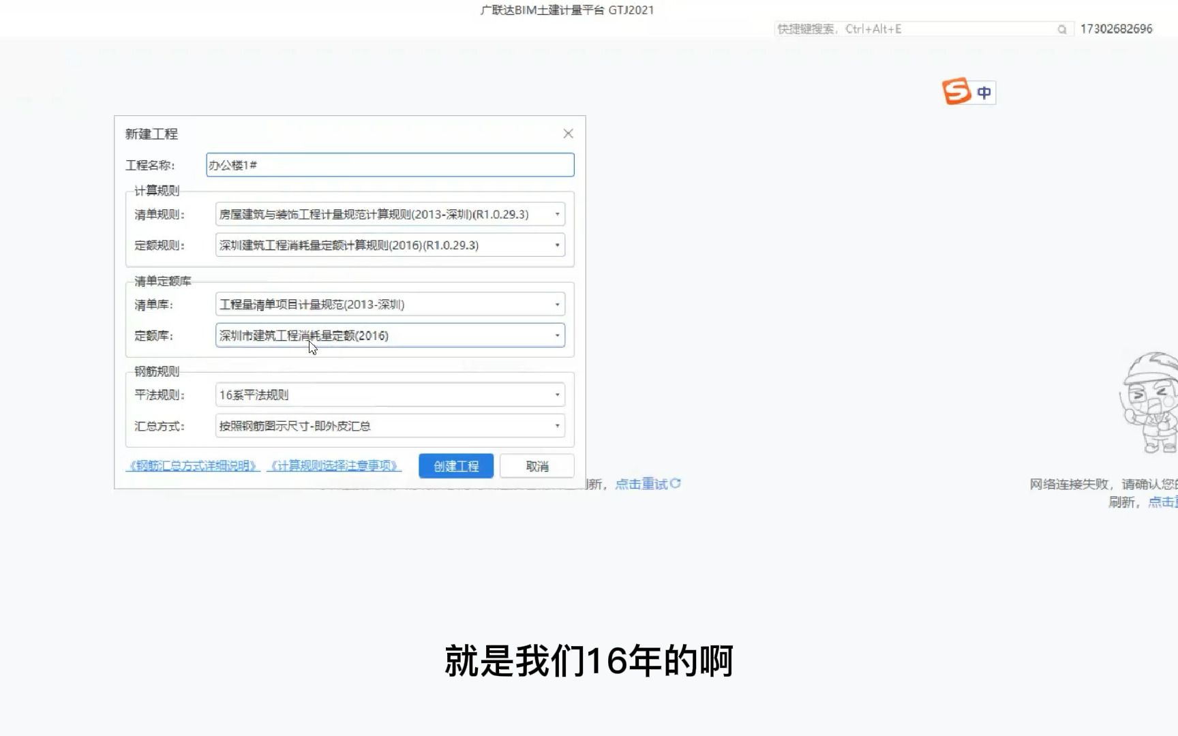
Task: Click the 清单规则 label
Action: (x=160, y=215)
